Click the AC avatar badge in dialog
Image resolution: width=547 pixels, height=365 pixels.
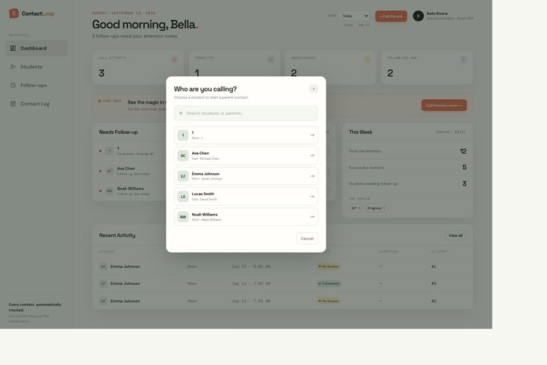[x=183, y=156]
